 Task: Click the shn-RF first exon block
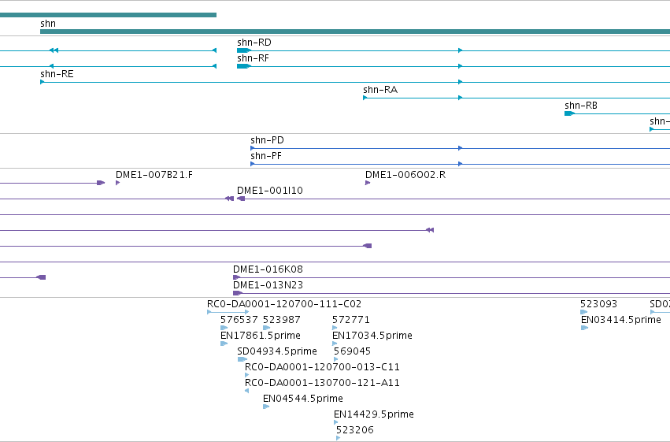click(x=243, y=66)
